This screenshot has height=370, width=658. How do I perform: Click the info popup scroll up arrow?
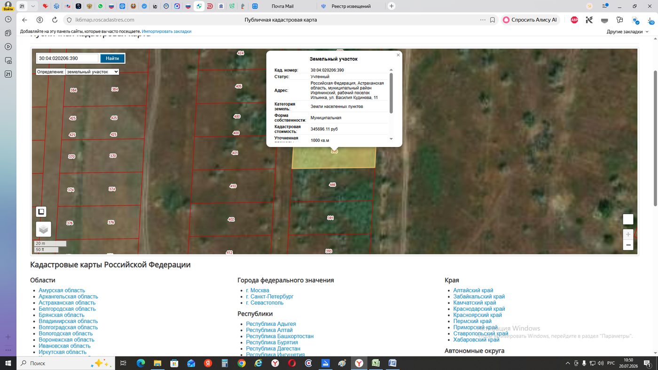[391, 70]
